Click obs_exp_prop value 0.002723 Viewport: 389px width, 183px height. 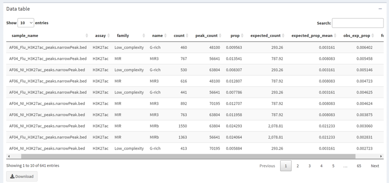point(364,148)
